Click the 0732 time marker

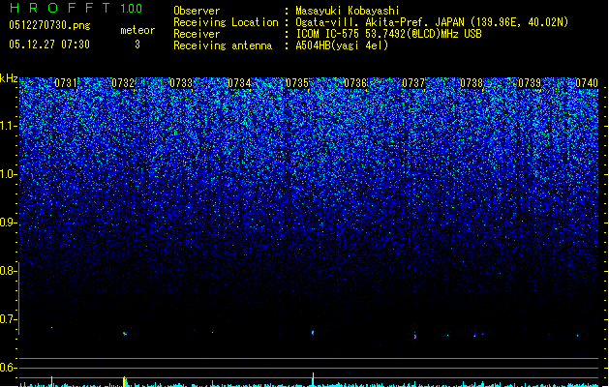(123, 83)
